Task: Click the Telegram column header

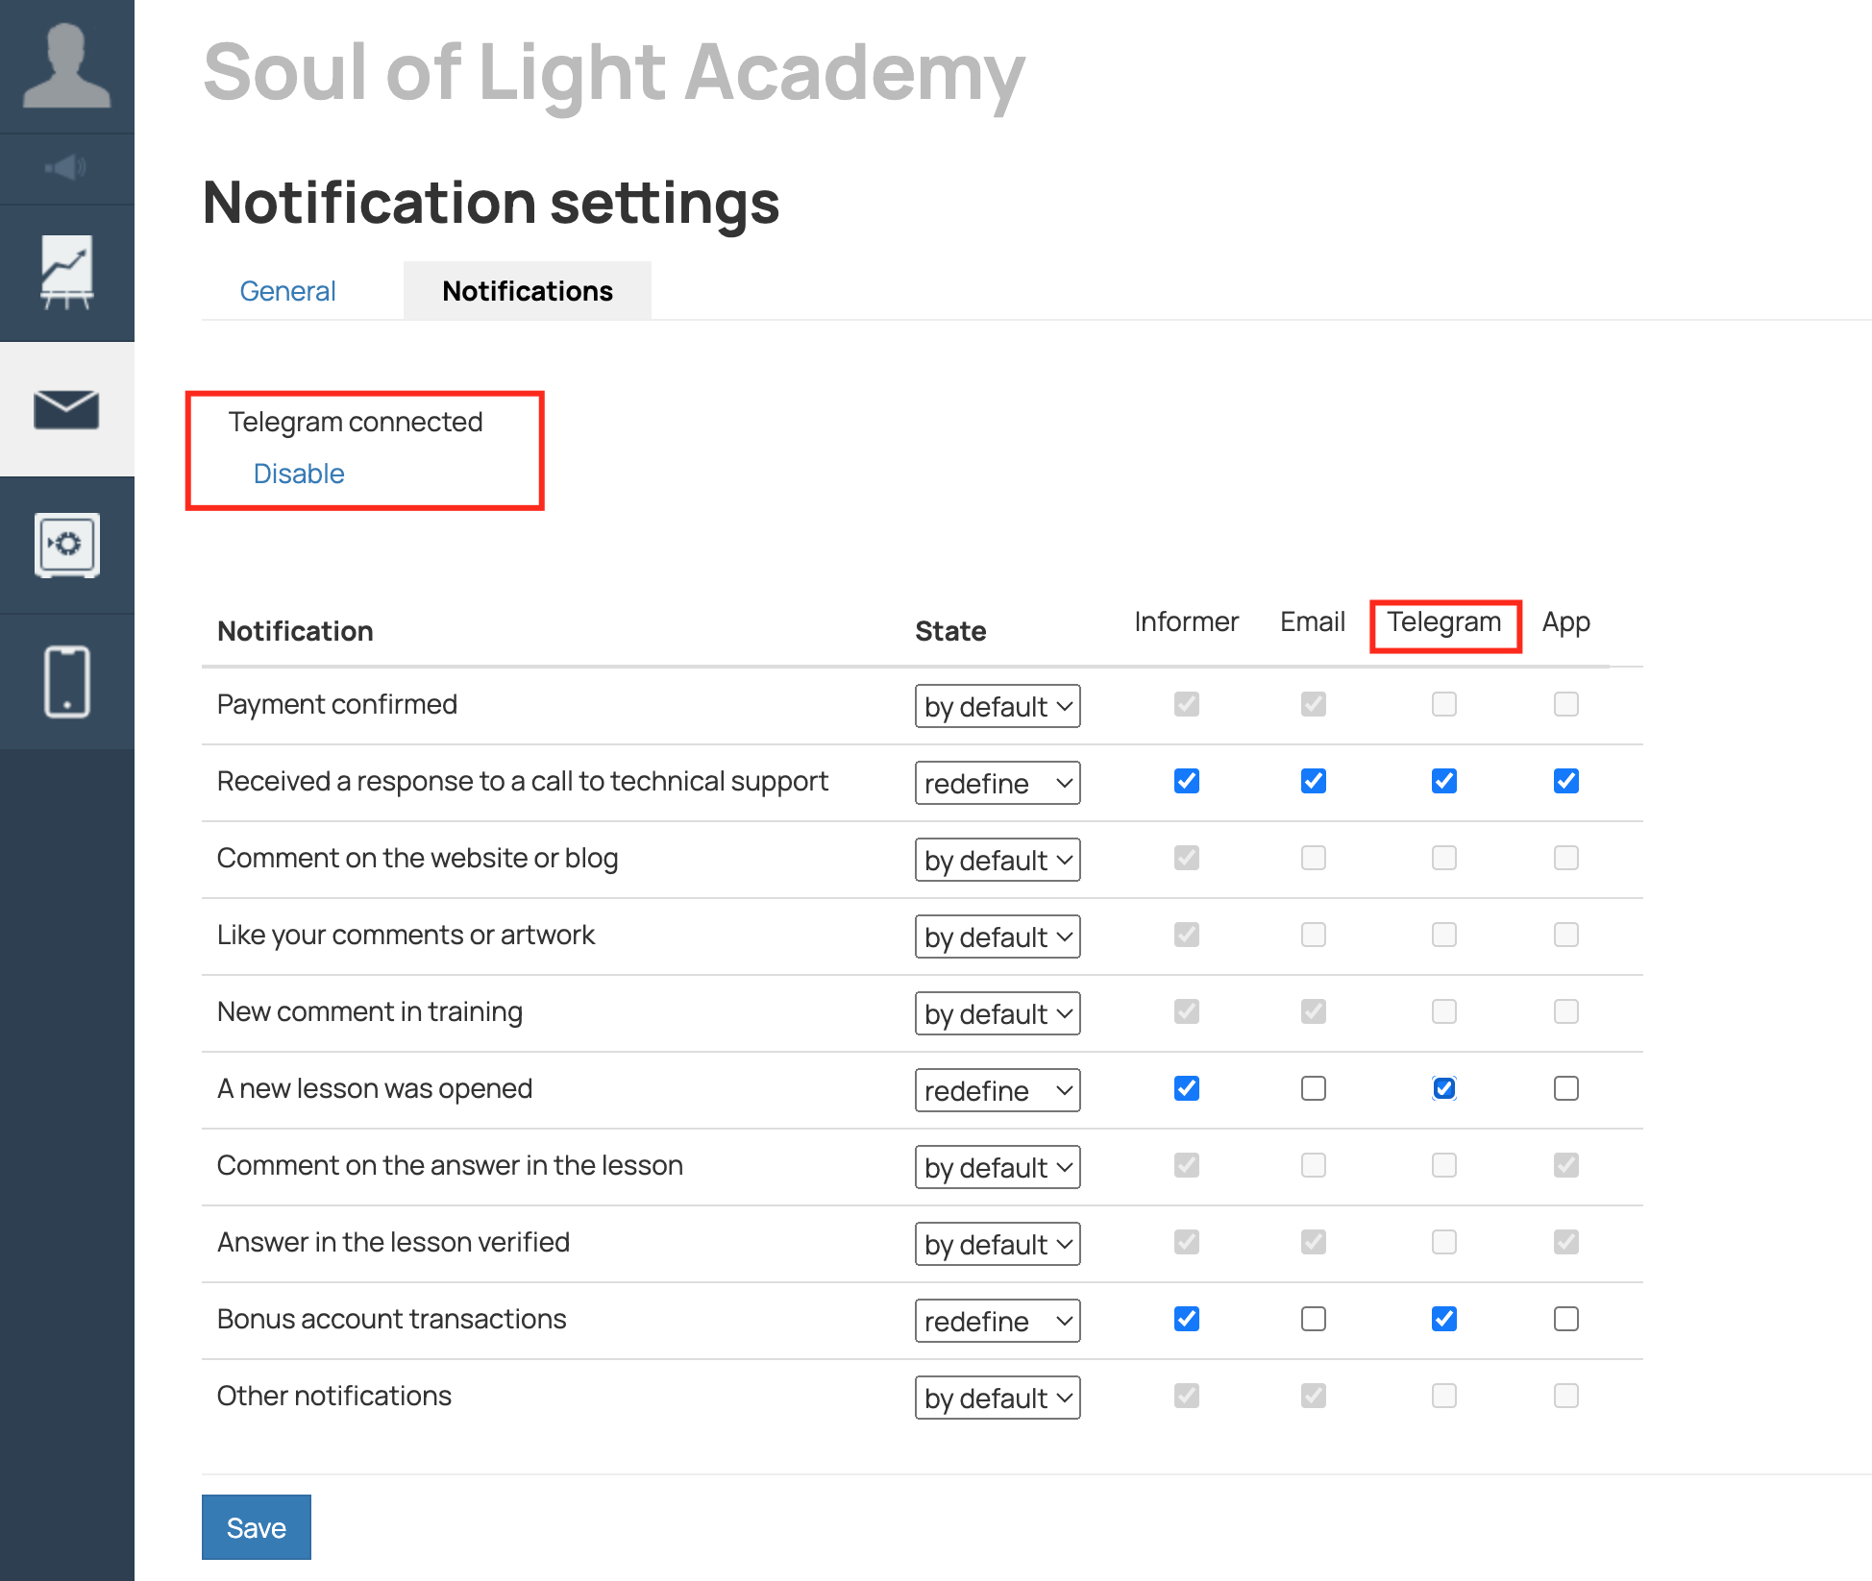Action: 1443,622
